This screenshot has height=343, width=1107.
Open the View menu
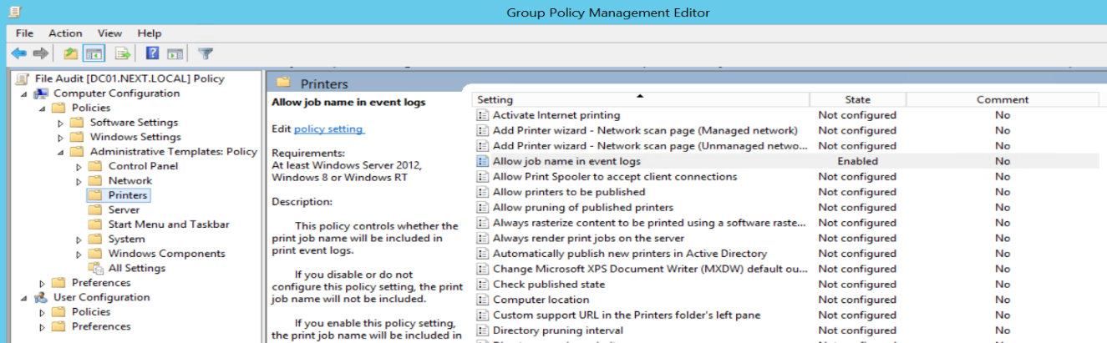coord(109,33)
